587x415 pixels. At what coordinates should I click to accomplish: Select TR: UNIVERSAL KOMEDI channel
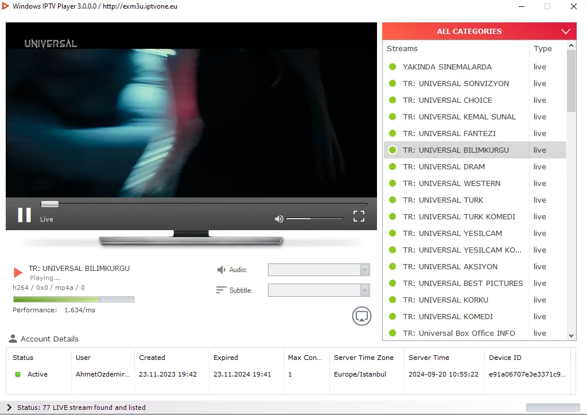click(x=475, y=316)
